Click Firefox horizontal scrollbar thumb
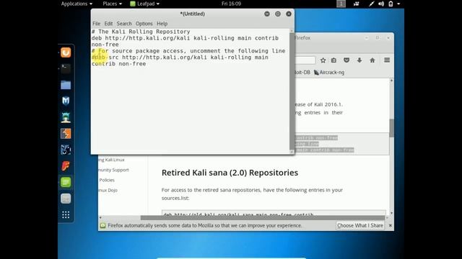The width and height of the screenshot is (462, 259). click(x=263, y=217)
